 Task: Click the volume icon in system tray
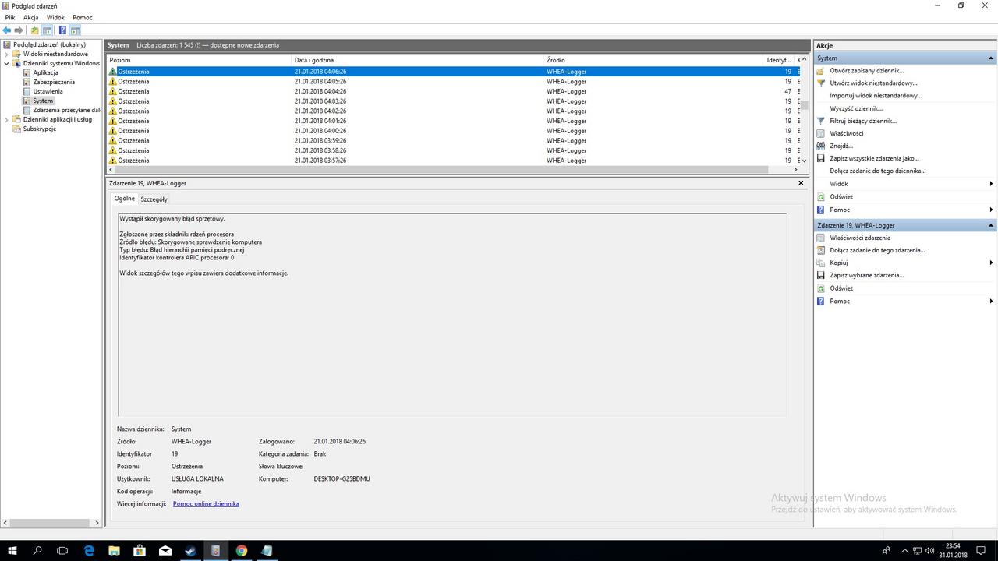point(929,551)
